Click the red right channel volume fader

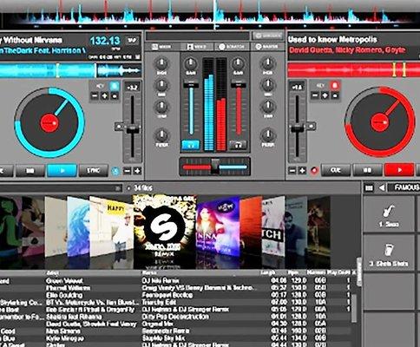pos(239,85)
